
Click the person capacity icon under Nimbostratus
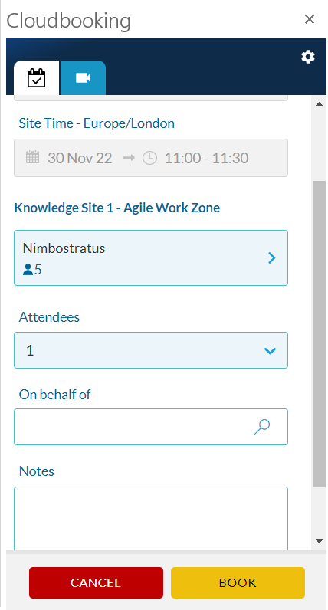coord(28,270)
